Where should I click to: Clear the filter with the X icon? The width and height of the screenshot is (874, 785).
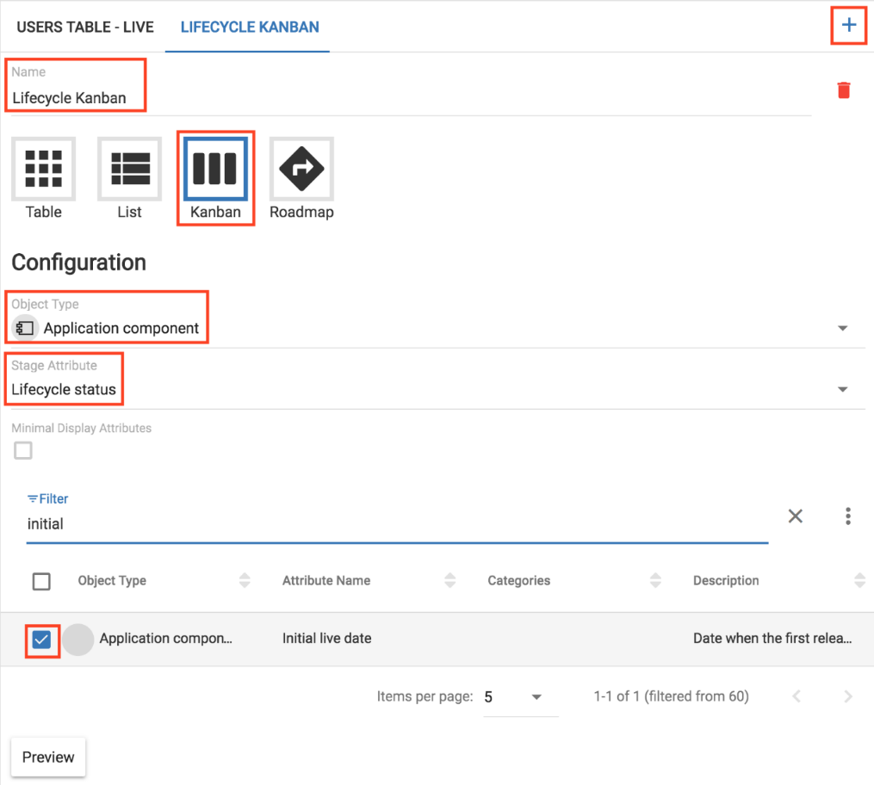point(796,516)
